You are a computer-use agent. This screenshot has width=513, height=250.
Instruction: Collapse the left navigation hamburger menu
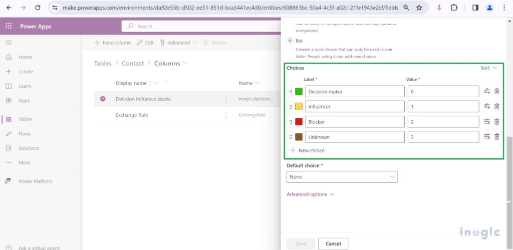(9, 43)
